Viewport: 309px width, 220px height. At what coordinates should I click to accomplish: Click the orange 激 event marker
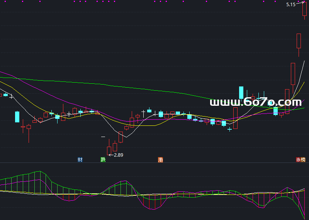pos(160,159)
